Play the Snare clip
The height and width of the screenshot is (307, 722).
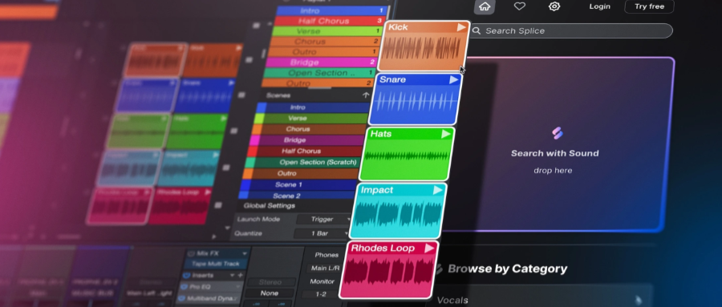(453, 79)
